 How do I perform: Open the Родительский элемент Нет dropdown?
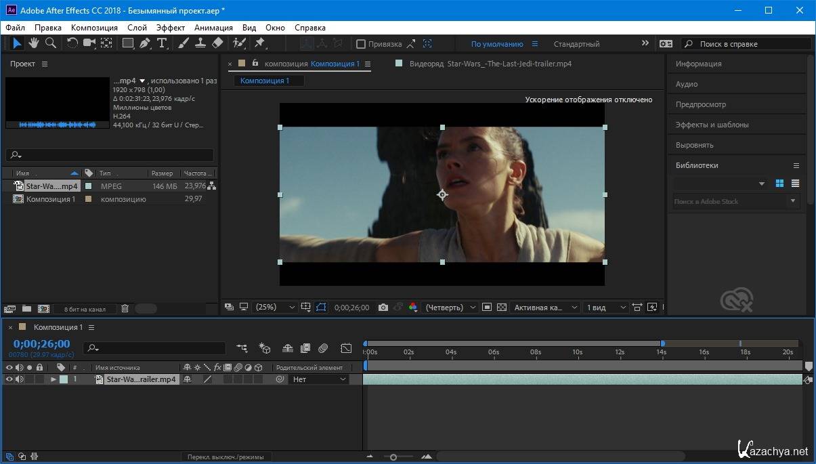click(319, 380)
